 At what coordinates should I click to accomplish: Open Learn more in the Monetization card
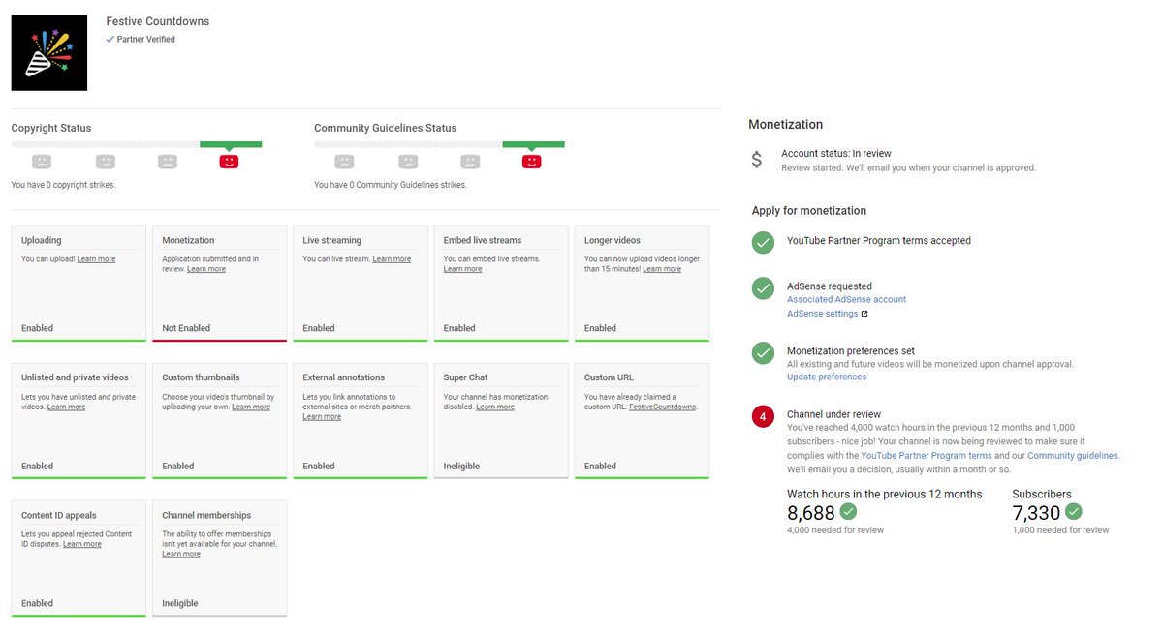click(206, 269)
